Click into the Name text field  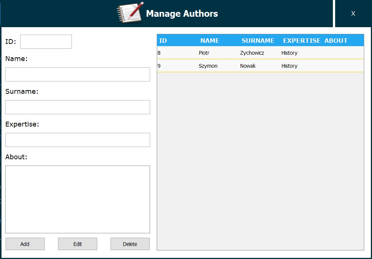[x=77, y=74]
